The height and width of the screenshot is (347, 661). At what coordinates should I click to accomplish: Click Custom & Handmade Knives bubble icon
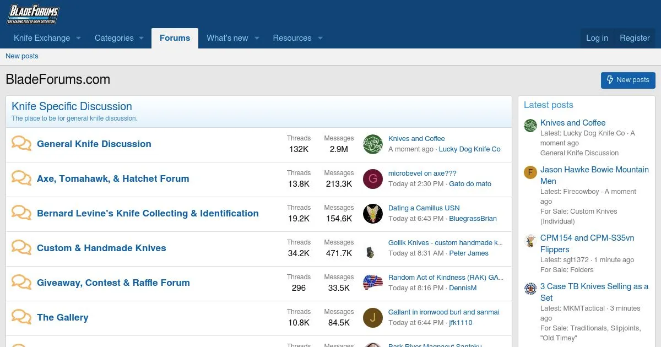[x=21, y=248]
